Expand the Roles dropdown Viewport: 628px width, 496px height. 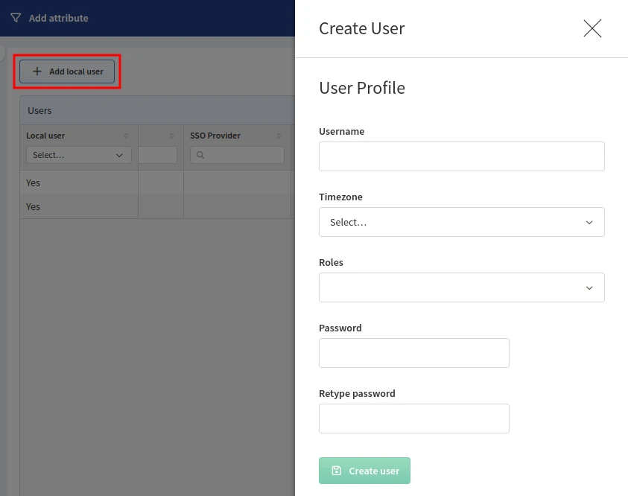point(461,287)
